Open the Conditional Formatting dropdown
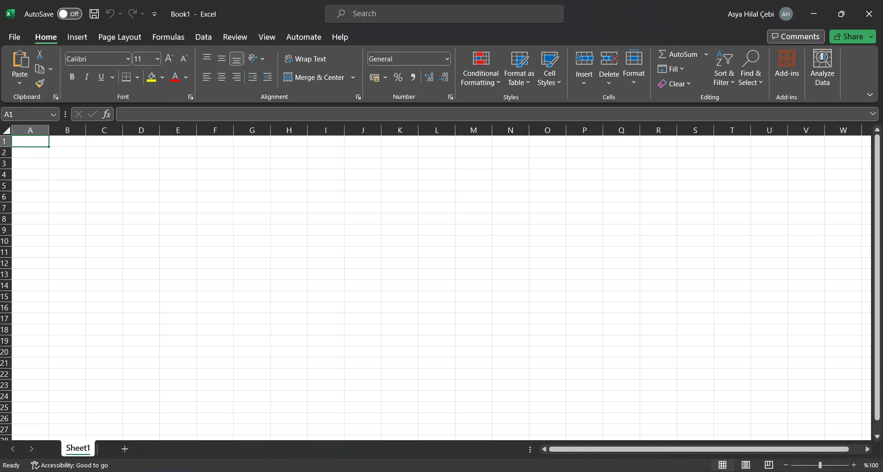 click(x=481, y=68)
